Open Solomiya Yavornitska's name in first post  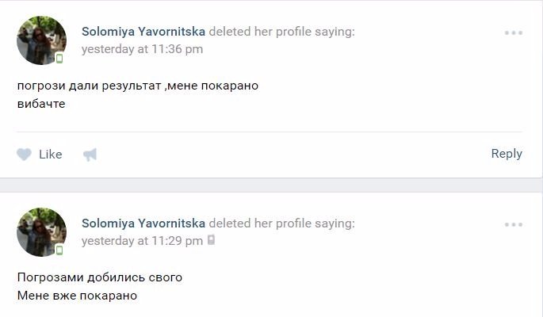click(143, 32)
